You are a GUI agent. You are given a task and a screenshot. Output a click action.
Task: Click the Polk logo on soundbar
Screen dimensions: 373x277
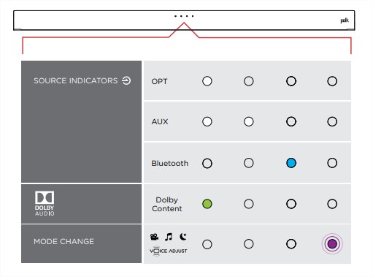tap(345, 20)
